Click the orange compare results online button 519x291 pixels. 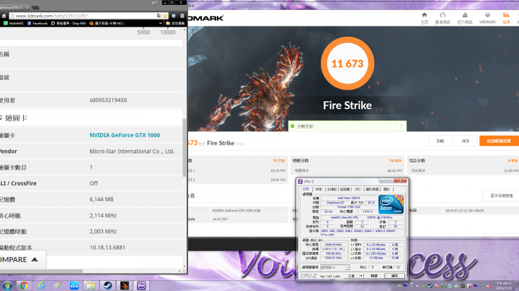tap(499, 141)
